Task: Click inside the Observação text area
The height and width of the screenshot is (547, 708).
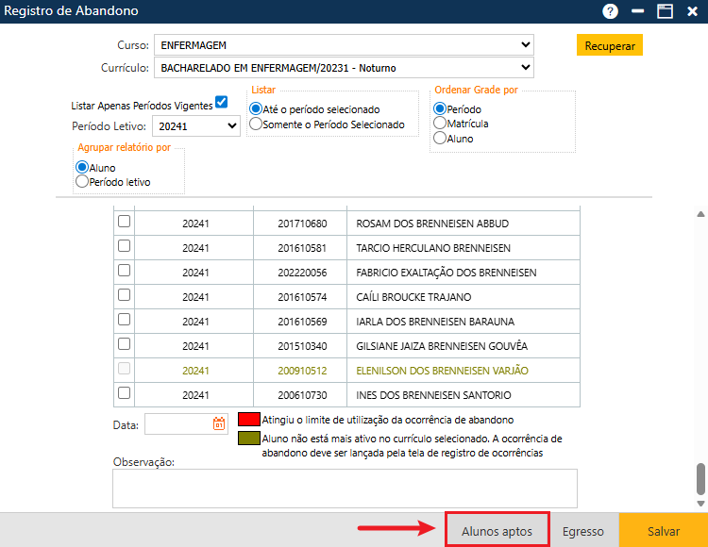Action: [x=345, y=489]
